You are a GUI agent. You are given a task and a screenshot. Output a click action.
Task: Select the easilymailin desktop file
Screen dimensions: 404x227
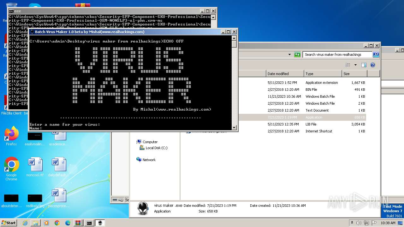(35, 139)
